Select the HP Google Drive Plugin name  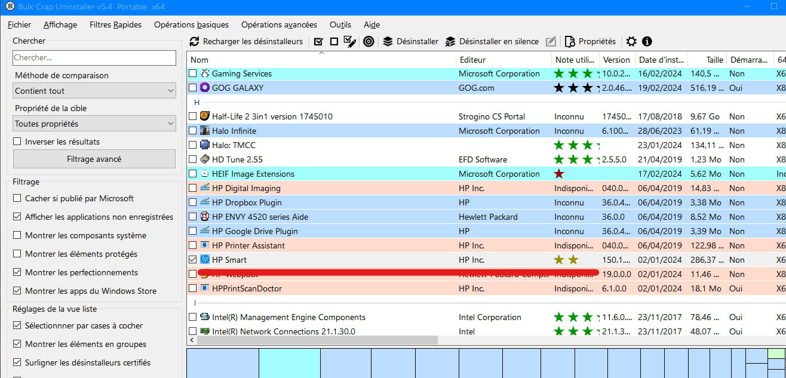tap(255, 231)
